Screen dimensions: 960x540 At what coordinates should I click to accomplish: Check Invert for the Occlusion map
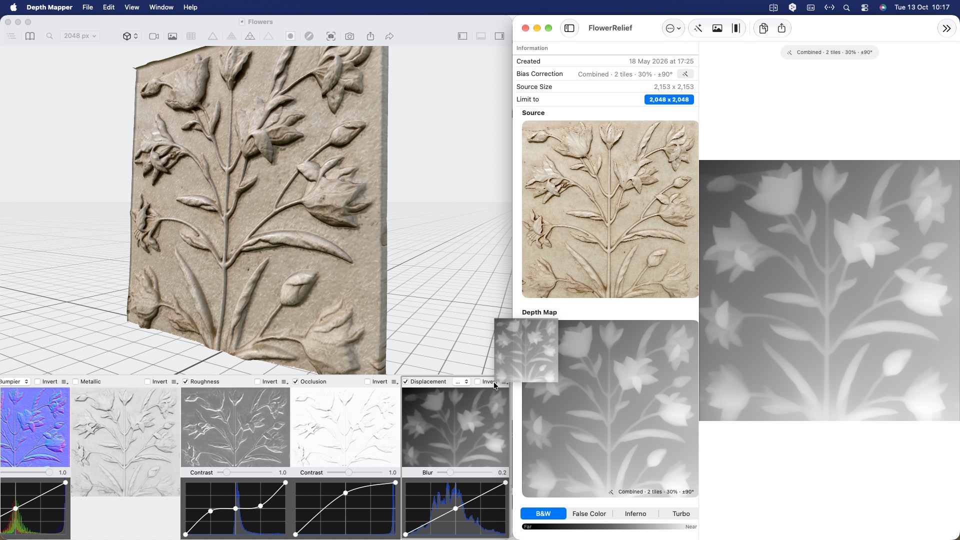click(x=367, y=381)
